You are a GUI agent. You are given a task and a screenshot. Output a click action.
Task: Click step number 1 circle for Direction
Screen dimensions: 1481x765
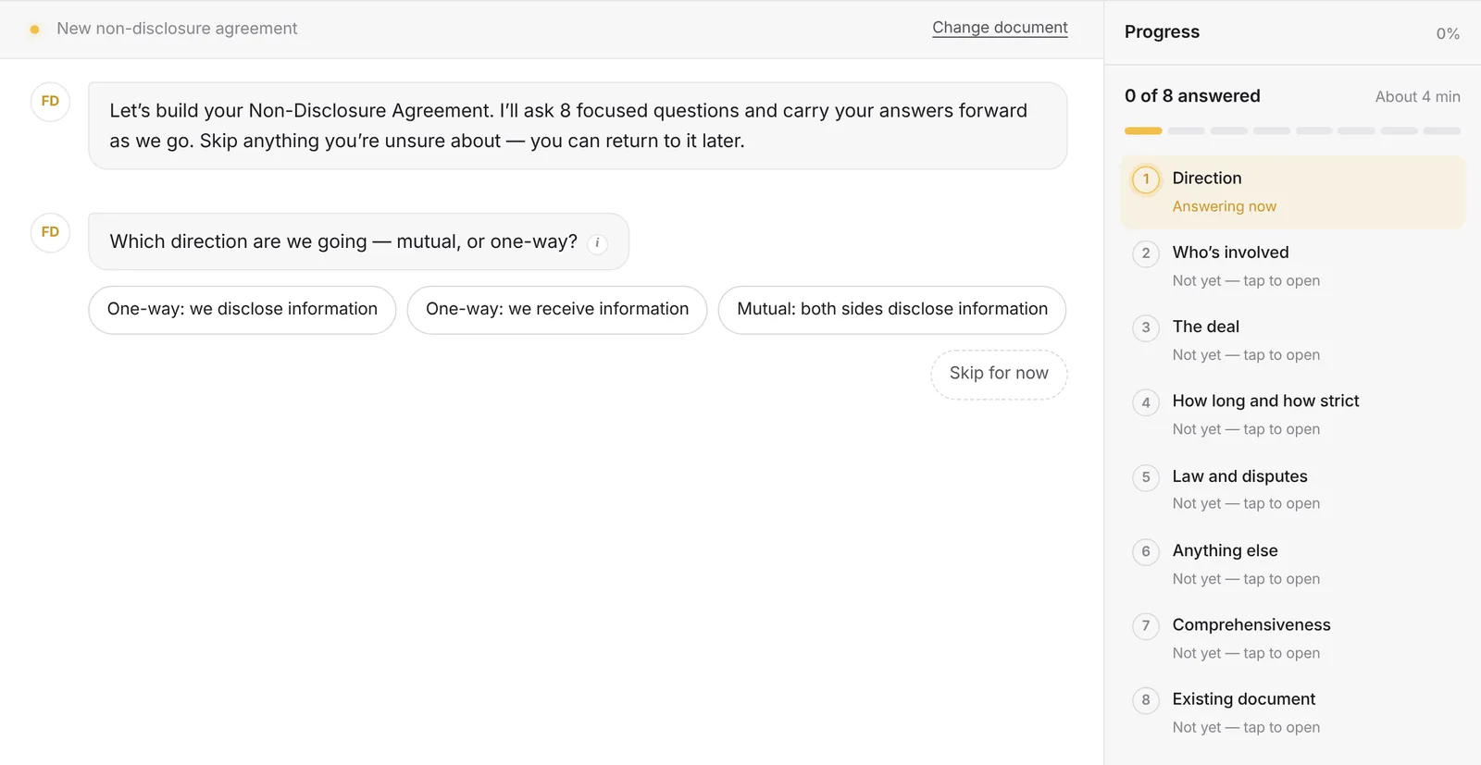(x=1146, y=179)
